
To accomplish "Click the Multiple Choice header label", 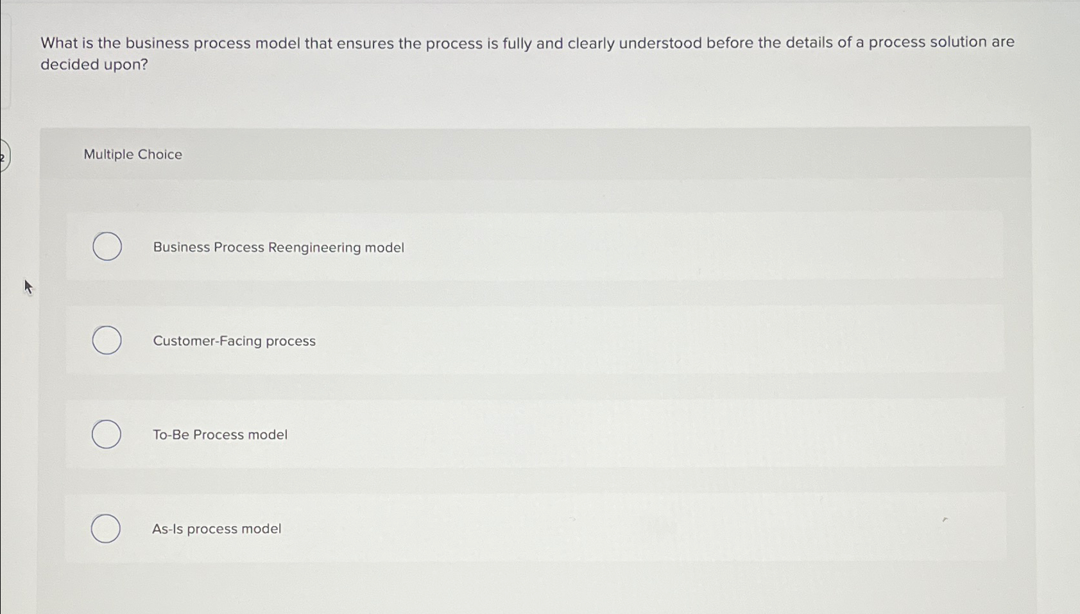I will coord(132,154).
